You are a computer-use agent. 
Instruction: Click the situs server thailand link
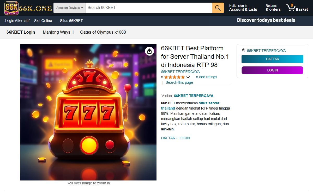point(190,106)
